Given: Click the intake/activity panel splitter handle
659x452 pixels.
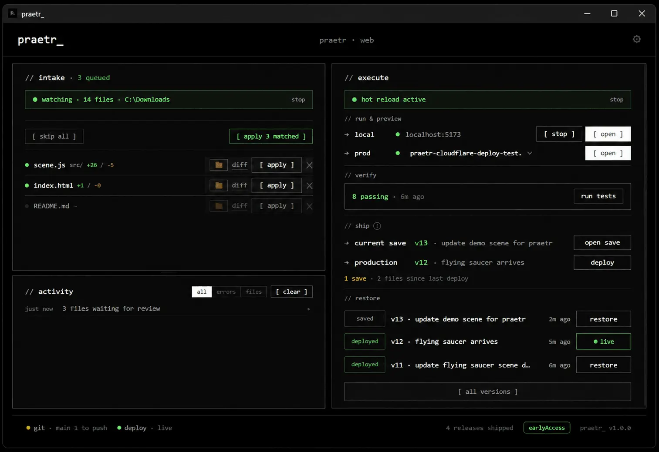Looking at the screenshot, I should point(169,273).
